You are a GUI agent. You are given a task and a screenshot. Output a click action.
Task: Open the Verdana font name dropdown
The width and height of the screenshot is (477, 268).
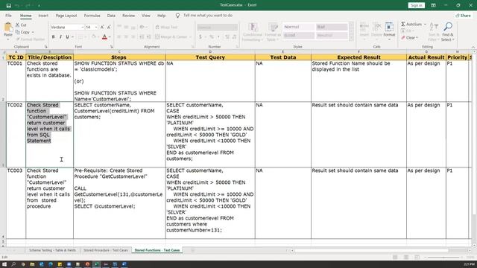coord(82,28)
